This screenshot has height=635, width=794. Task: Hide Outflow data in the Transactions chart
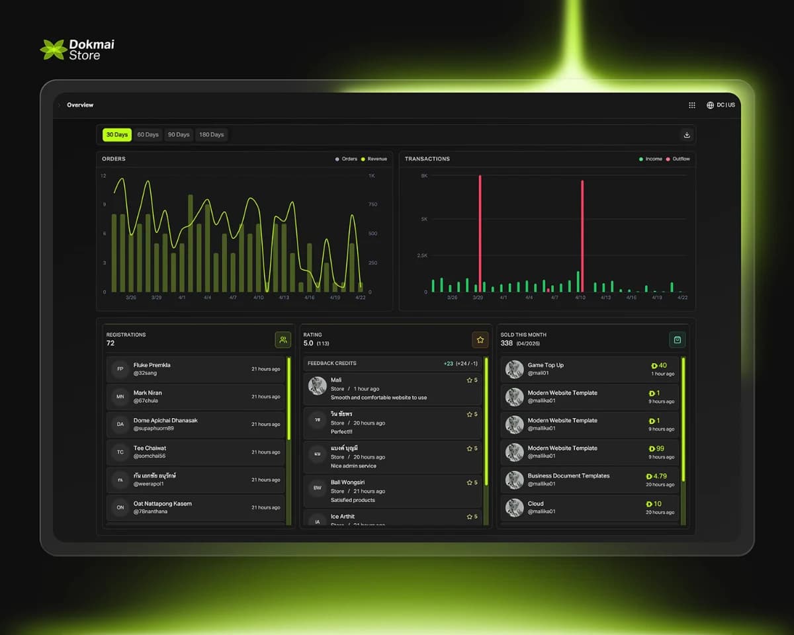click(679, 159)
